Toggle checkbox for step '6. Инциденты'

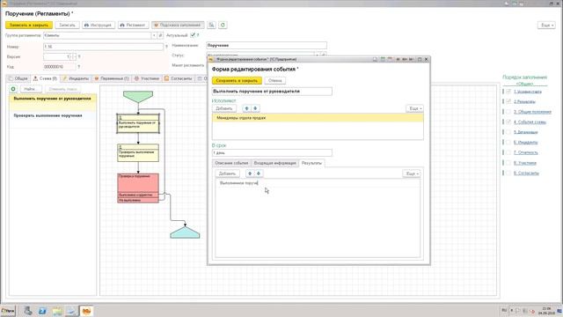coord(508,143)
